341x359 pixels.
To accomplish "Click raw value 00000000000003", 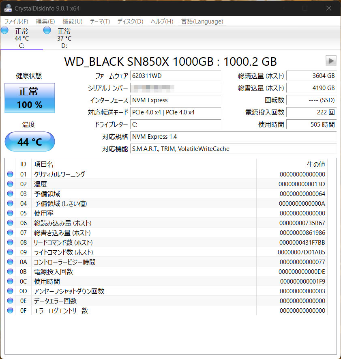I will [x=302, y=291].
